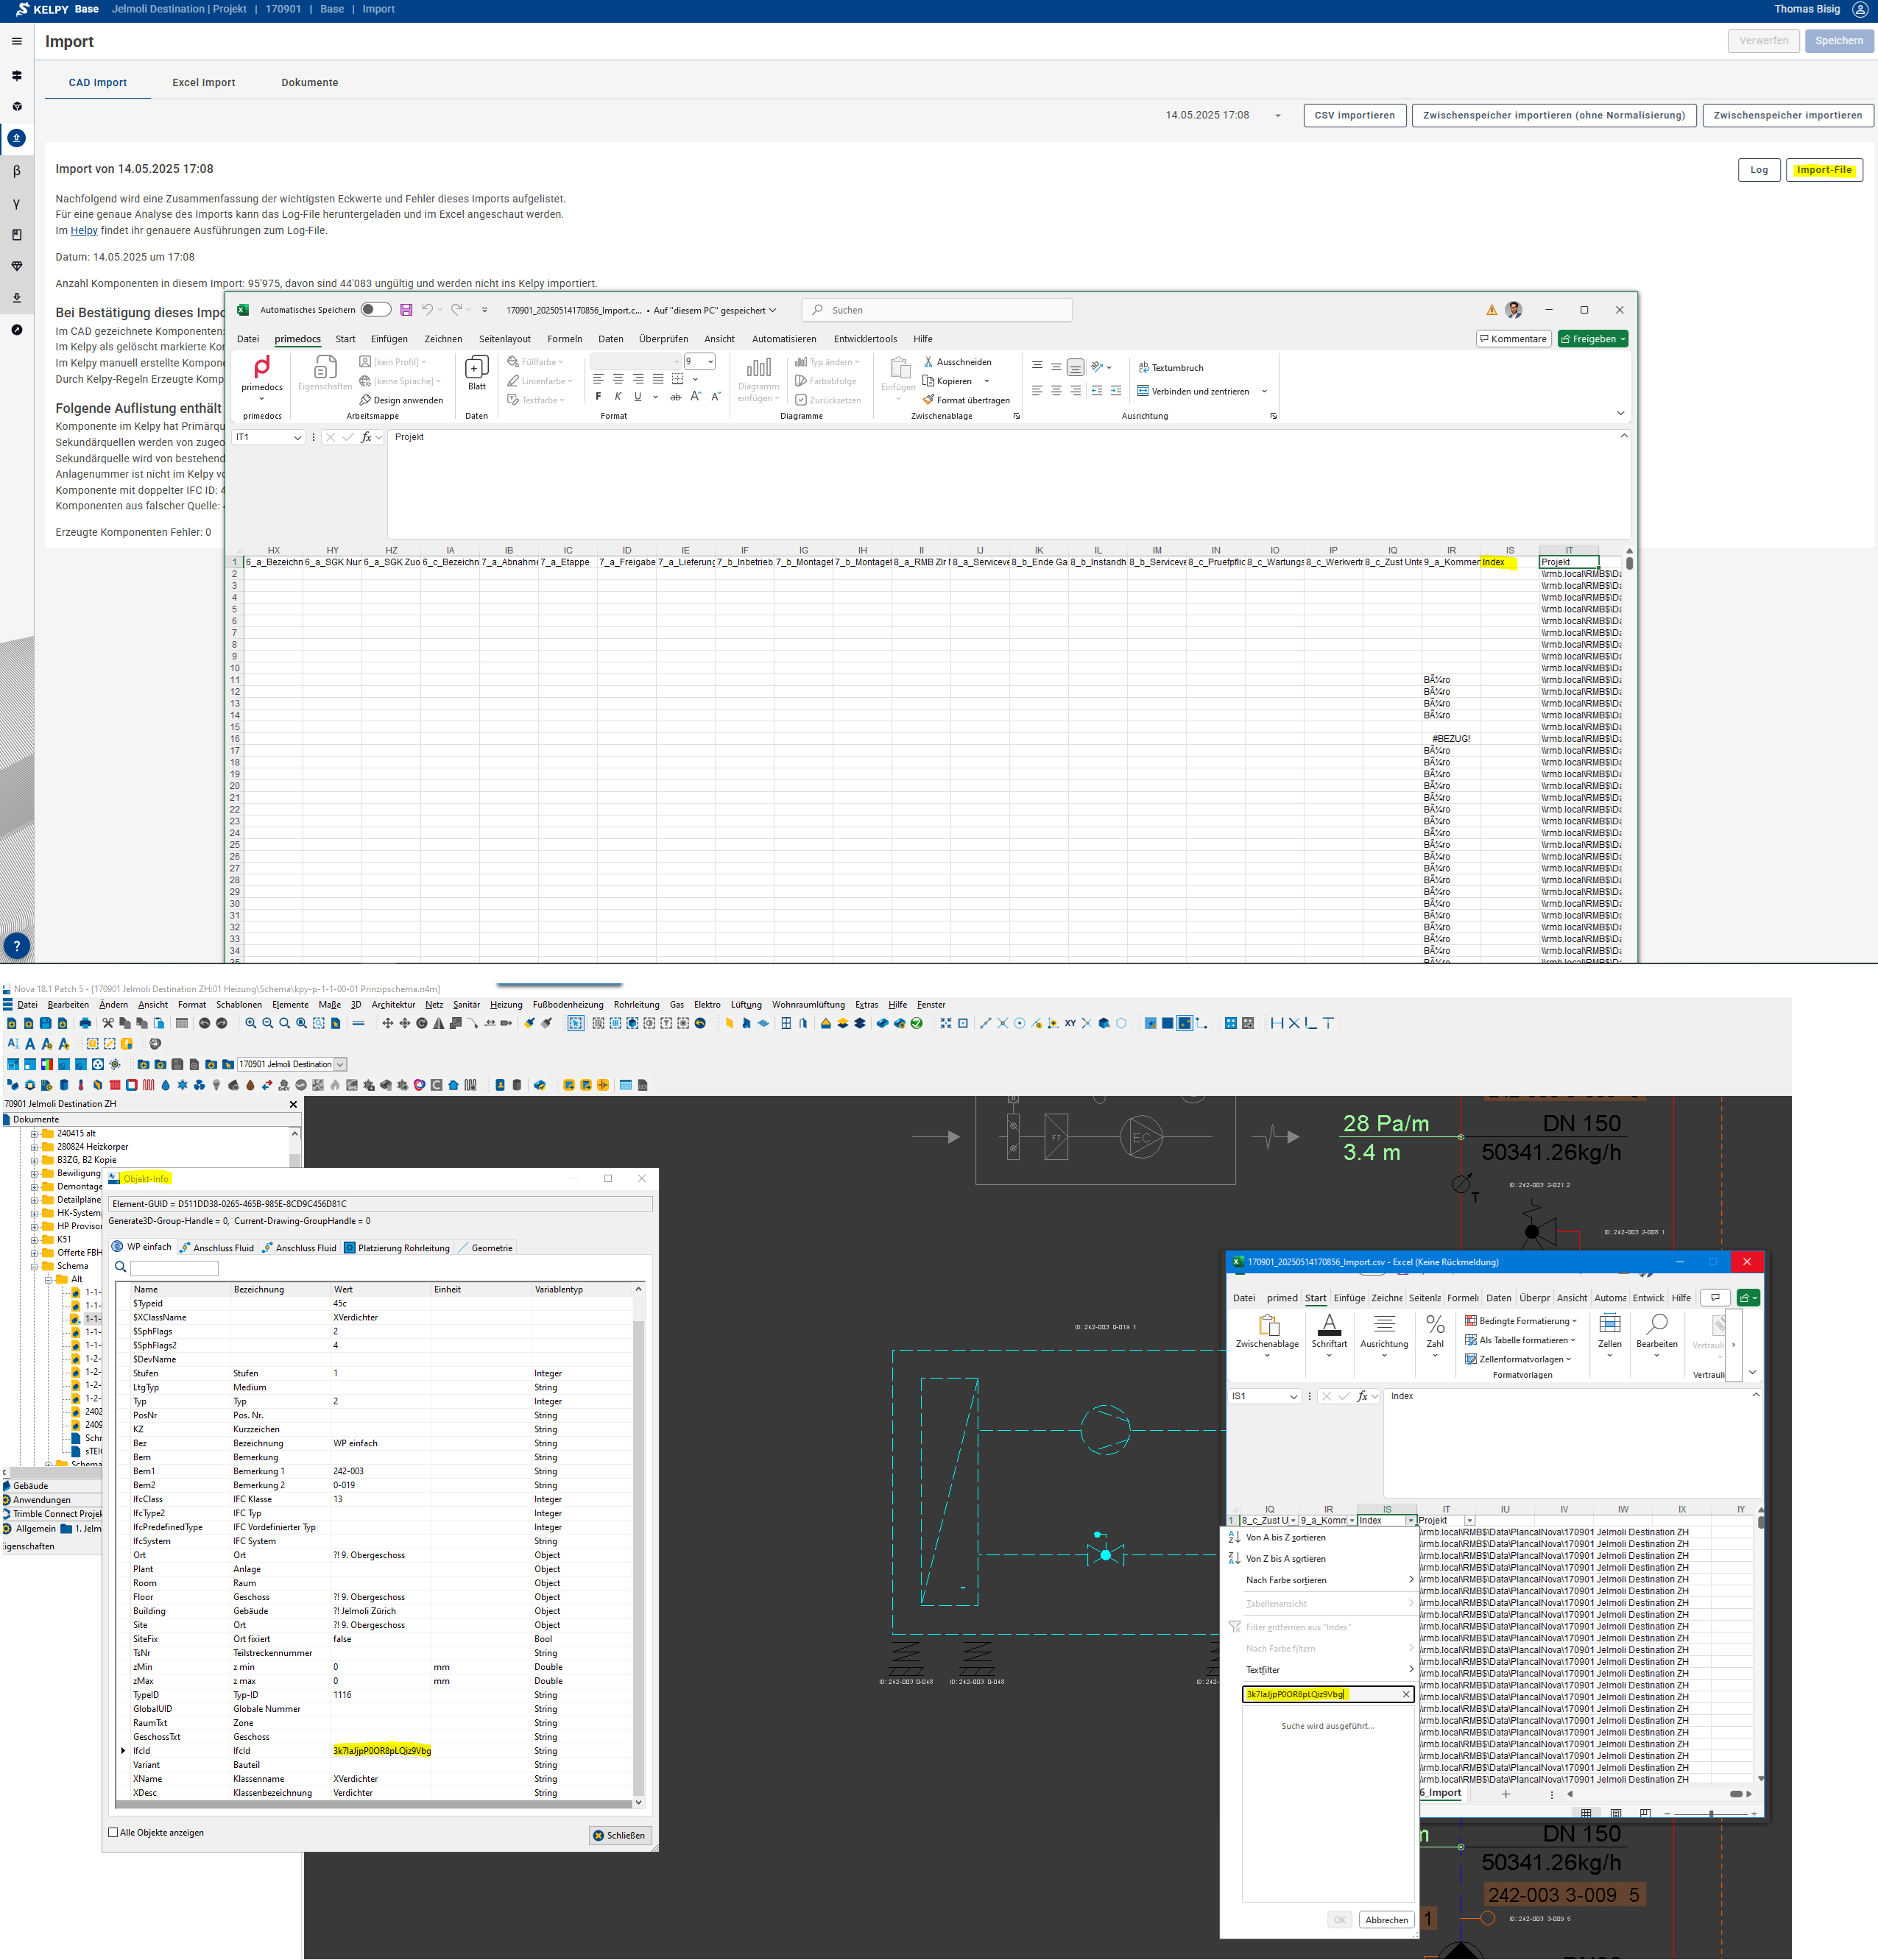Open the Formeln ribbon tab
The height and width of the screenshot is (1960, 1878).
click(x=564, y=339)
